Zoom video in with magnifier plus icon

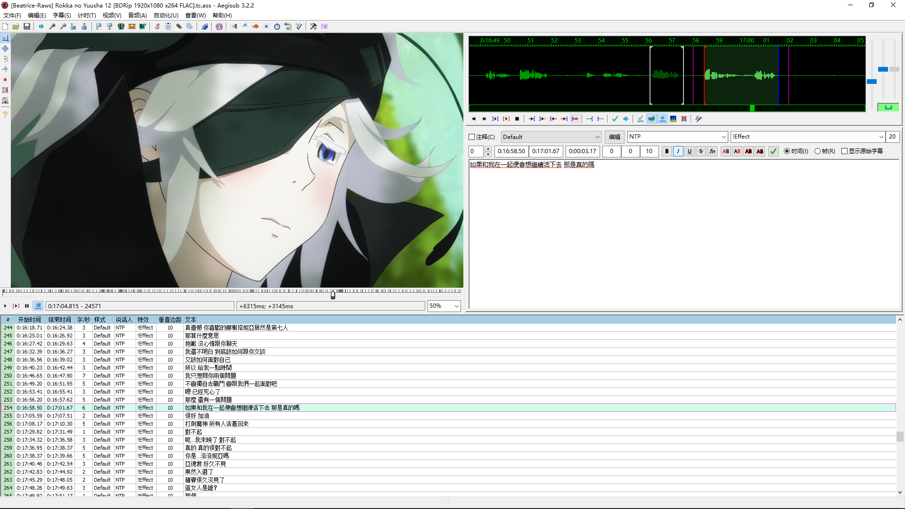click(x=52, y=26)
